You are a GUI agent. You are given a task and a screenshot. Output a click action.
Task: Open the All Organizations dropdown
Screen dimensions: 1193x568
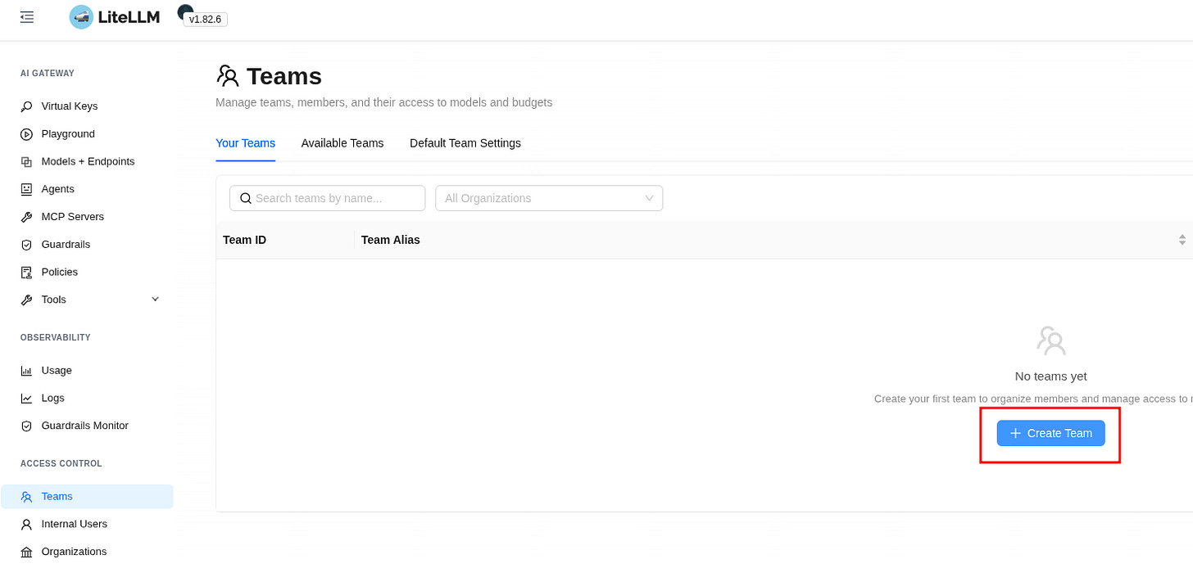coord(549,198)
